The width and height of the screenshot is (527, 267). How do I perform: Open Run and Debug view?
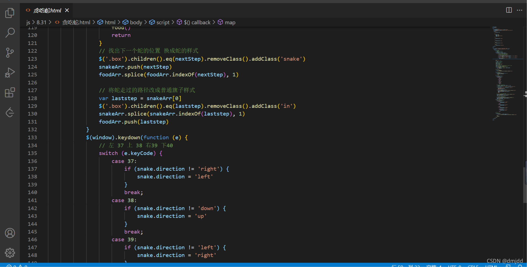pos(10,73)
